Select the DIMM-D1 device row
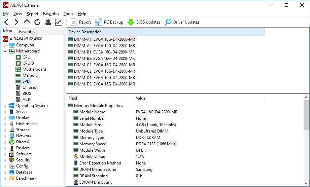Viewport: 310px width, 187px height. [x=102, y=78]
